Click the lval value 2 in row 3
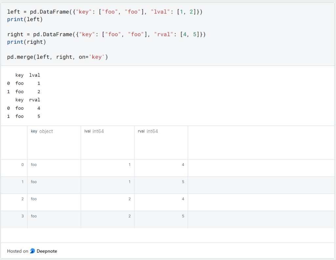The width and height of the screenshot is (336, 260). tap(129, 216)
